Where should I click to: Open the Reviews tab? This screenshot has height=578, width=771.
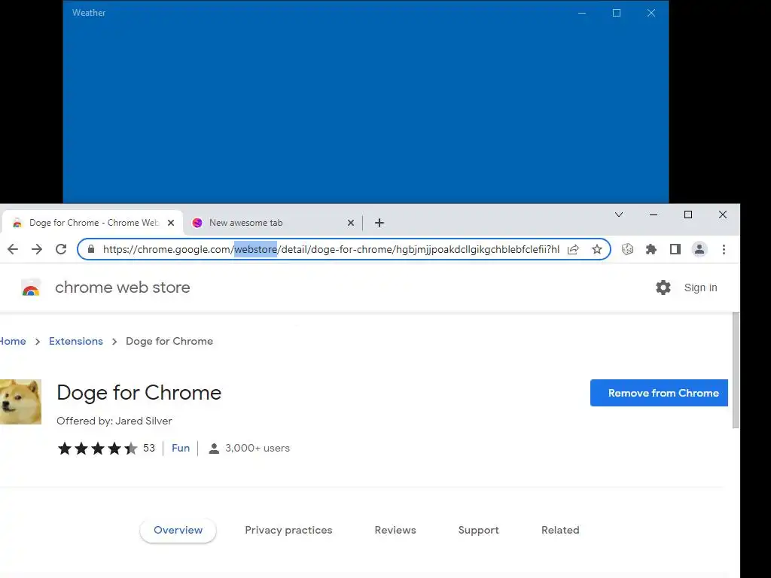coord(395,530)
